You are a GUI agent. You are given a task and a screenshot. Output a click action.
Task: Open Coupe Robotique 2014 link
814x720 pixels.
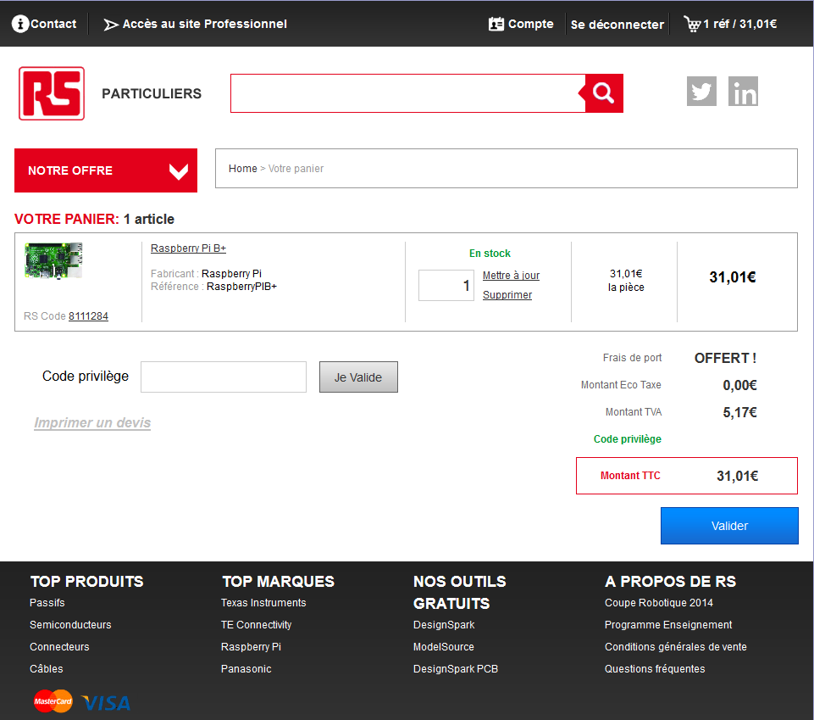[x=659, y=602]
